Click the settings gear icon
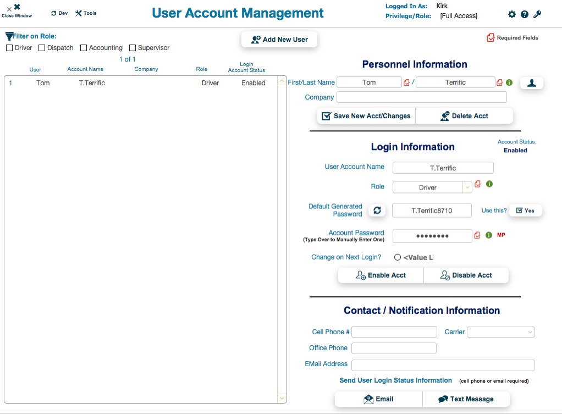Screen dimensions: 562x414 (x=512, y=15)
